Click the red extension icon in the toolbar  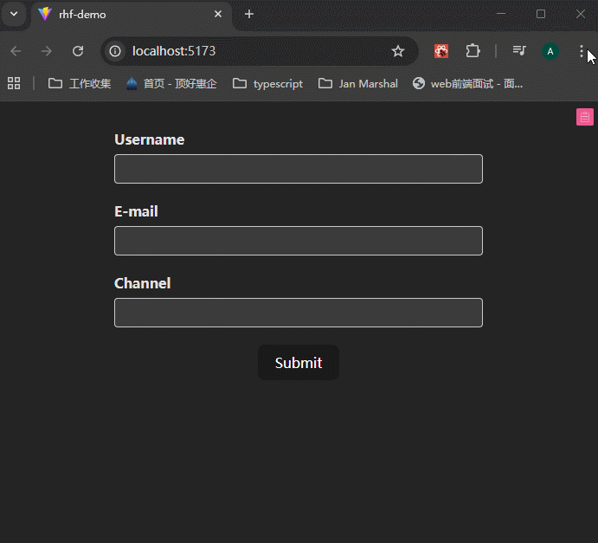point(441,51)
